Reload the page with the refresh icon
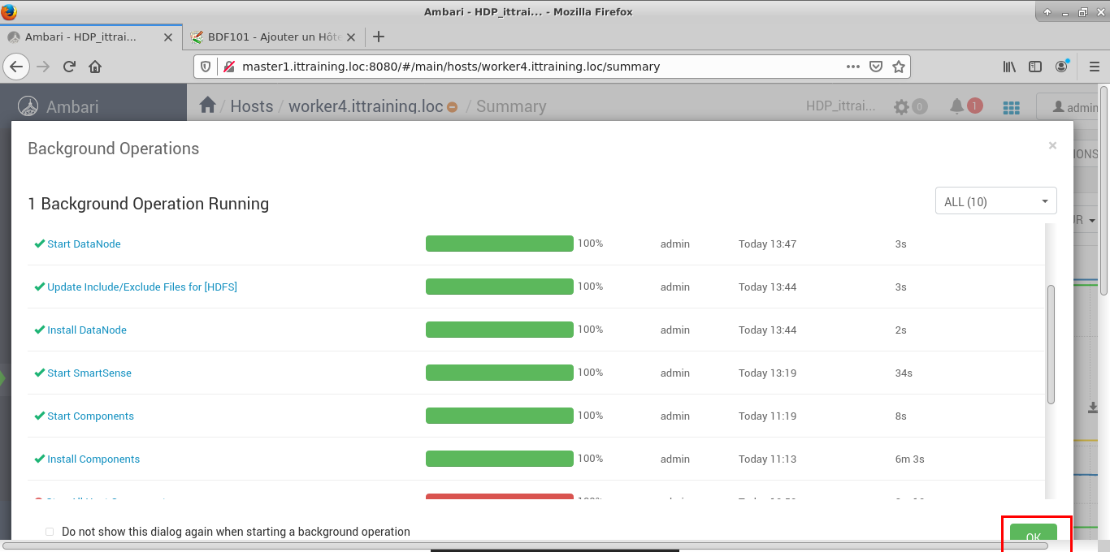Image resolution: width=1110 pixels, height=552 pixels. pos(69,67)
